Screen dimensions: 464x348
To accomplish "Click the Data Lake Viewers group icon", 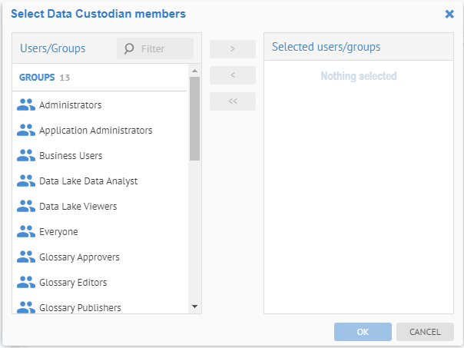I will [x=26, y=207].
